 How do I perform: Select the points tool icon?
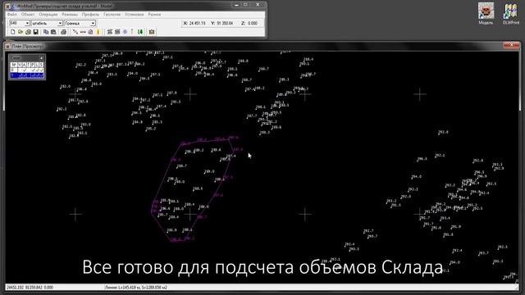75,32
